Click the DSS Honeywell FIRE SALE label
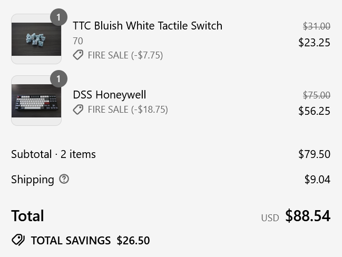The width and height of the screenshot is (342, 257). [128, 110]
